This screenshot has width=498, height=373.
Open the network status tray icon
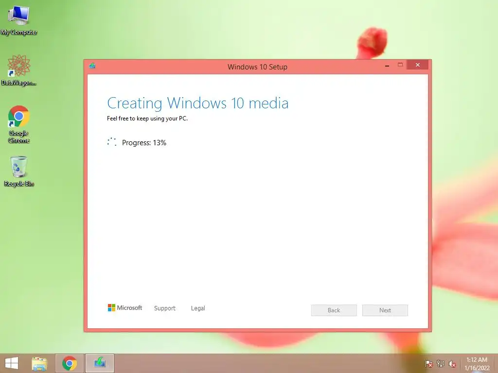click(x=440, y=364)
